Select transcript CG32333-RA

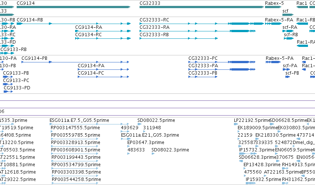coord(198,31)
